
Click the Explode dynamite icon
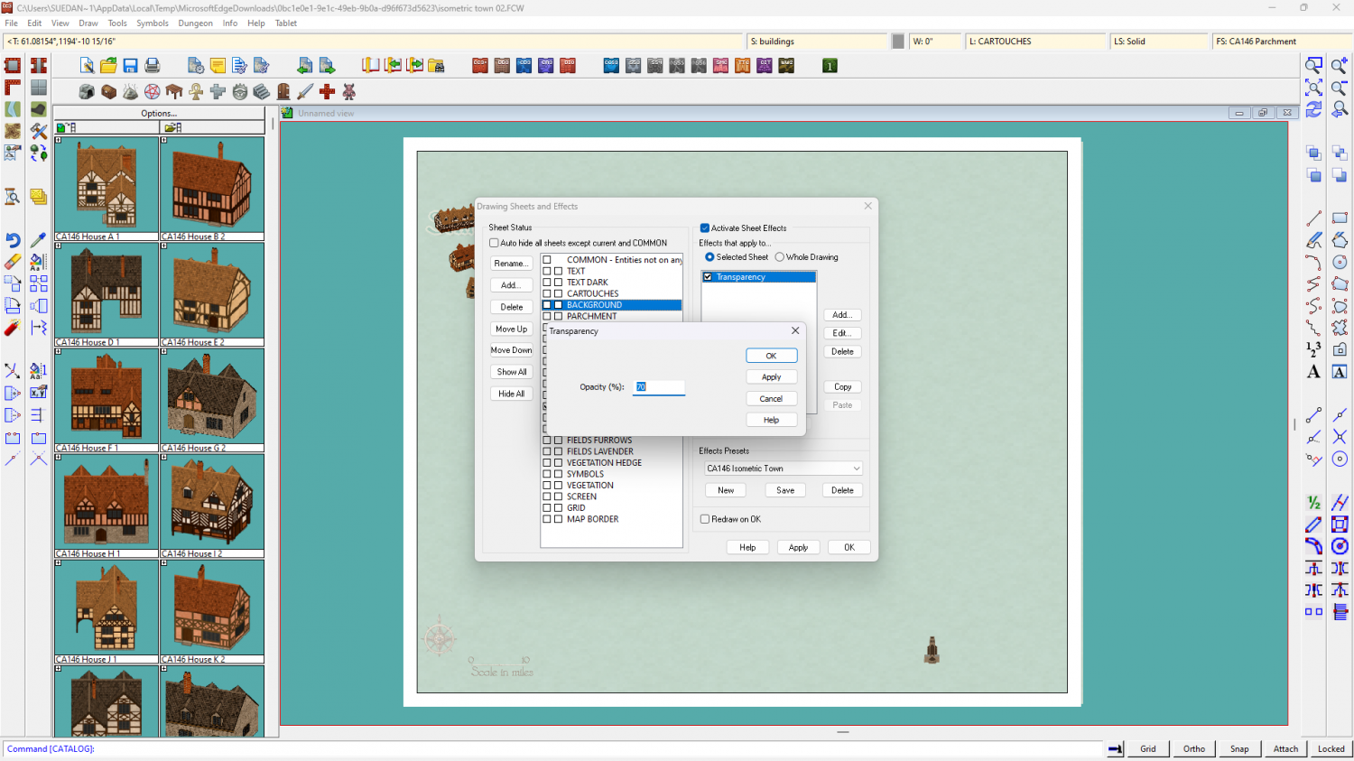(x=13, y=328)
